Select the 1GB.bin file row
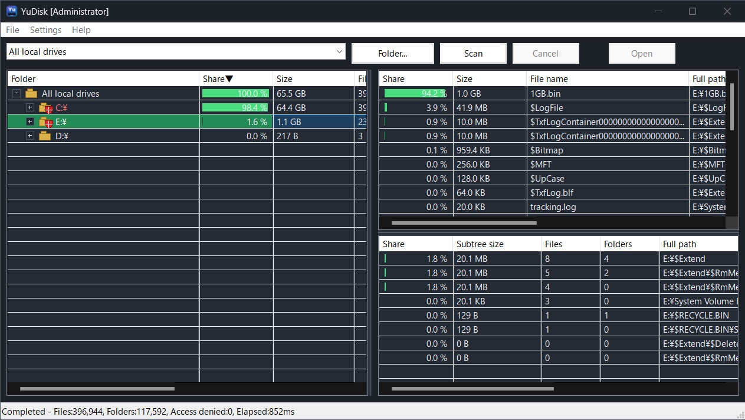Viewport: 745px width, 420px height. pyautogui.click(x=552, y=93)
